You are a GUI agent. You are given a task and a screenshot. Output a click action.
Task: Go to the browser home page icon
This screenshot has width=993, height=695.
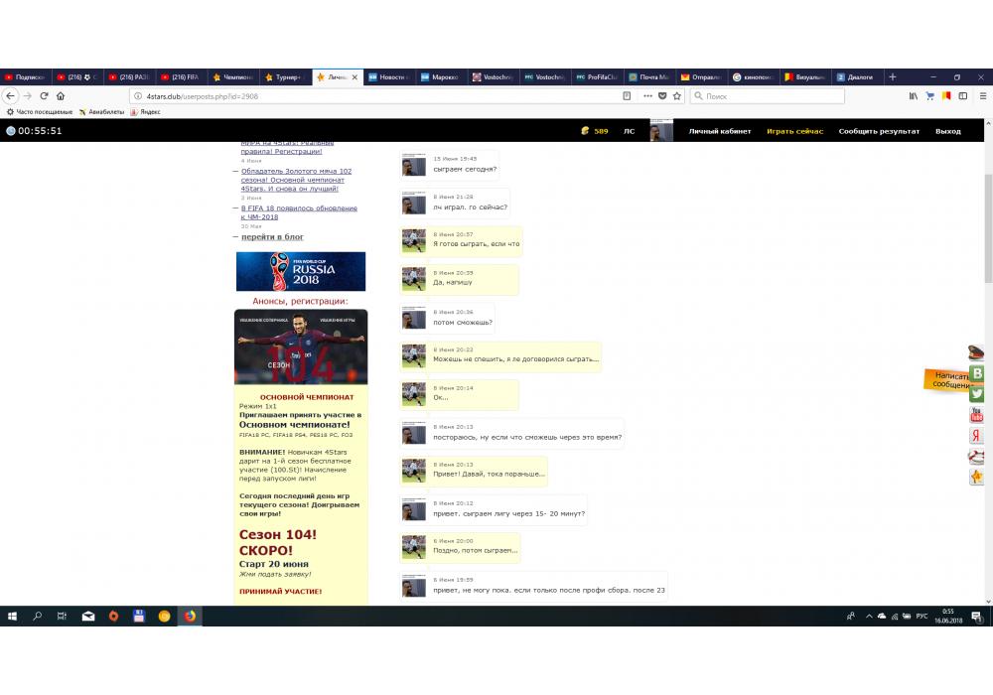click(x=61, y=96)
